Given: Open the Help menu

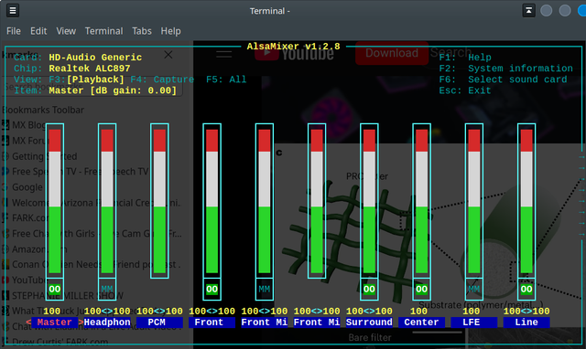Looking at the screenshot, I should click(x=171, y=31).
